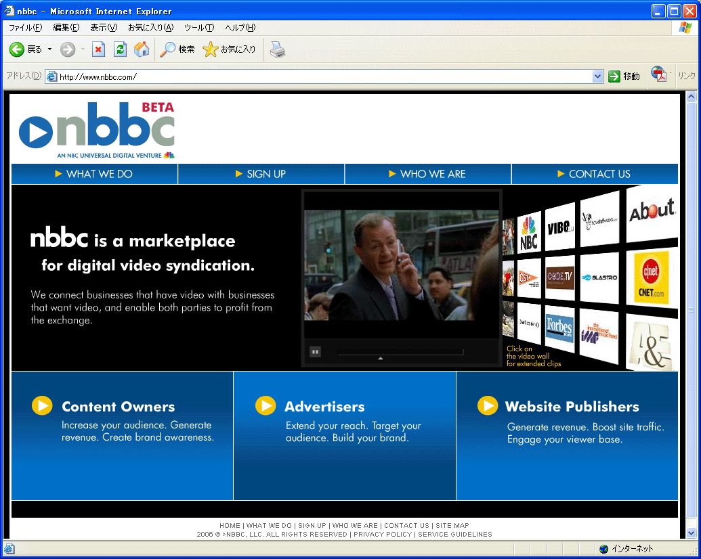
Task: Expand the address bar URL dropdown
Action: pos(597,76)
